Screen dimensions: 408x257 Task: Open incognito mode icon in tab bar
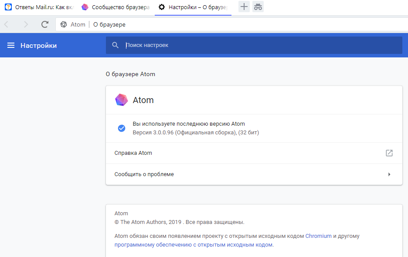258,7
